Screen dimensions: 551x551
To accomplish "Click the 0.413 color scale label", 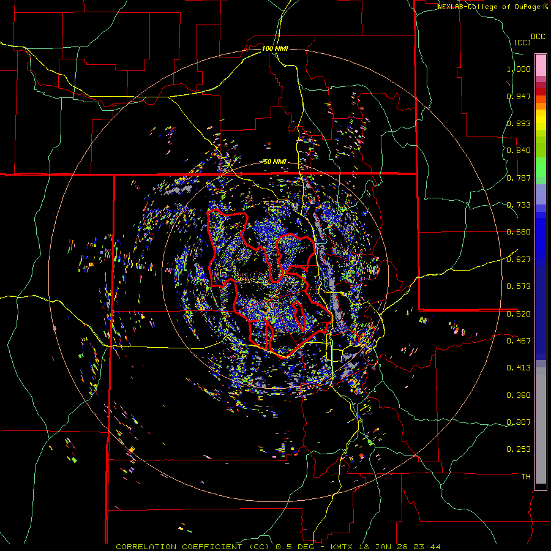I will [519, 368].
